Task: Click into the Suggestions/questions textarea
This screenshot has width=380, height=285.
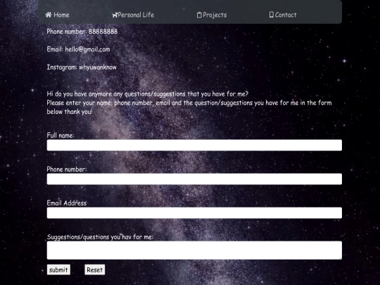Action: [194, 251]
